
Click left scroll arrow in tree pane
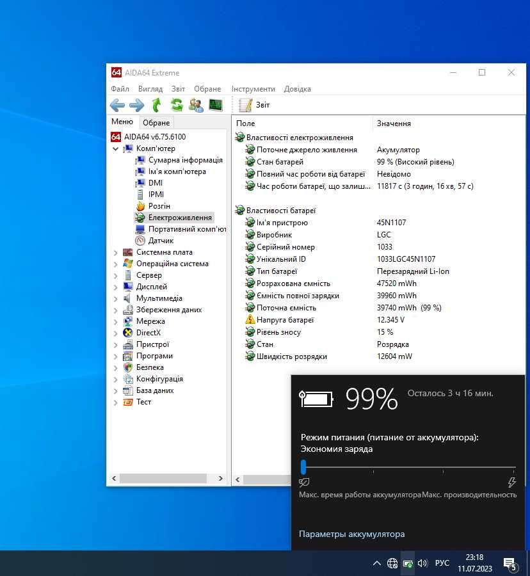tap(114, 478)
